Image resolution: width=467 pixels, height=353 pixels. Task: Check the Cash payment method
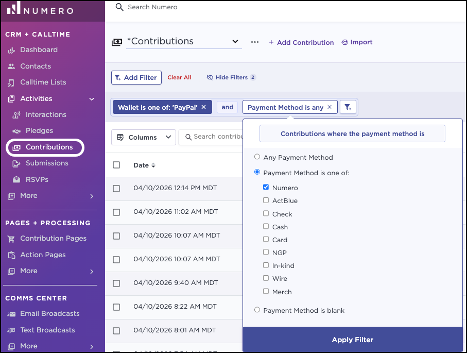click(x=266, y=226)
